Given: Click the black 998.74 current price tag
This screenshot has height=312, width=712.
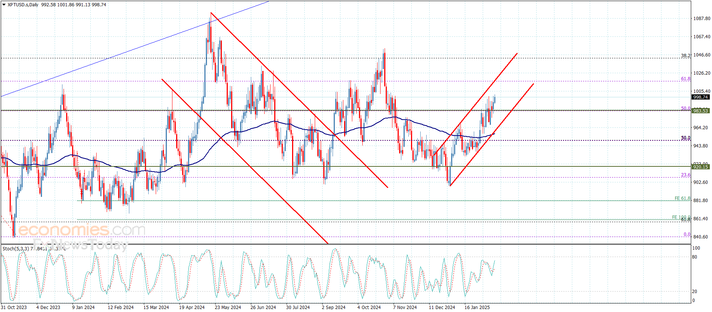Looking at the screenshot, I should (x=700, y=97).
